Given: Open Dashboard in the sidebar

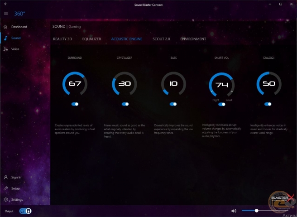Looking at the screenshot, I should coord(19,27).
